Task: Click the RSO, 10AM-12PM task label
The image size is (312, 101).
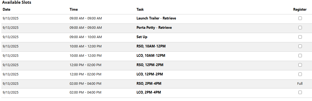Action: pyautogui.click(x=151, y=46)
